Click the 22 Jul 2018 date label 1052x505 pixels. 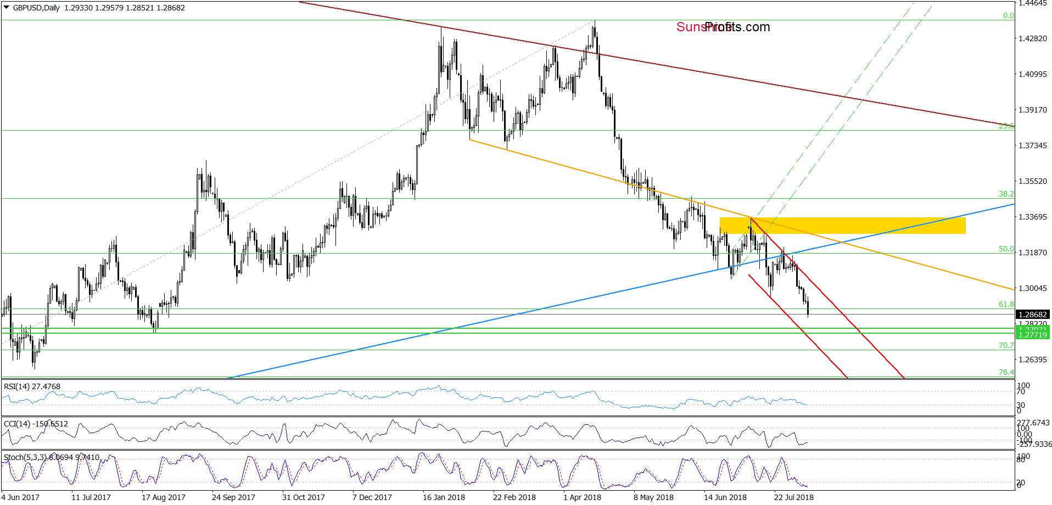[794, 497]
